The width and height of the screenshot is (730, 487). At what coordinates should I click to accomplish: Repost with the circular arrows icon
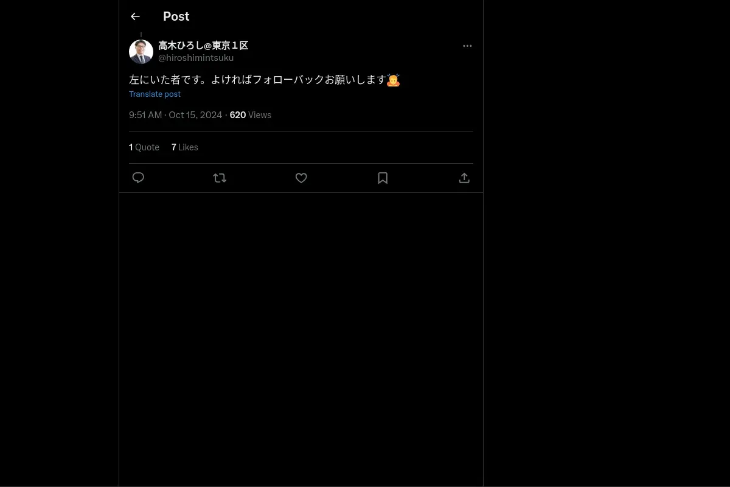tap(220, 178)
